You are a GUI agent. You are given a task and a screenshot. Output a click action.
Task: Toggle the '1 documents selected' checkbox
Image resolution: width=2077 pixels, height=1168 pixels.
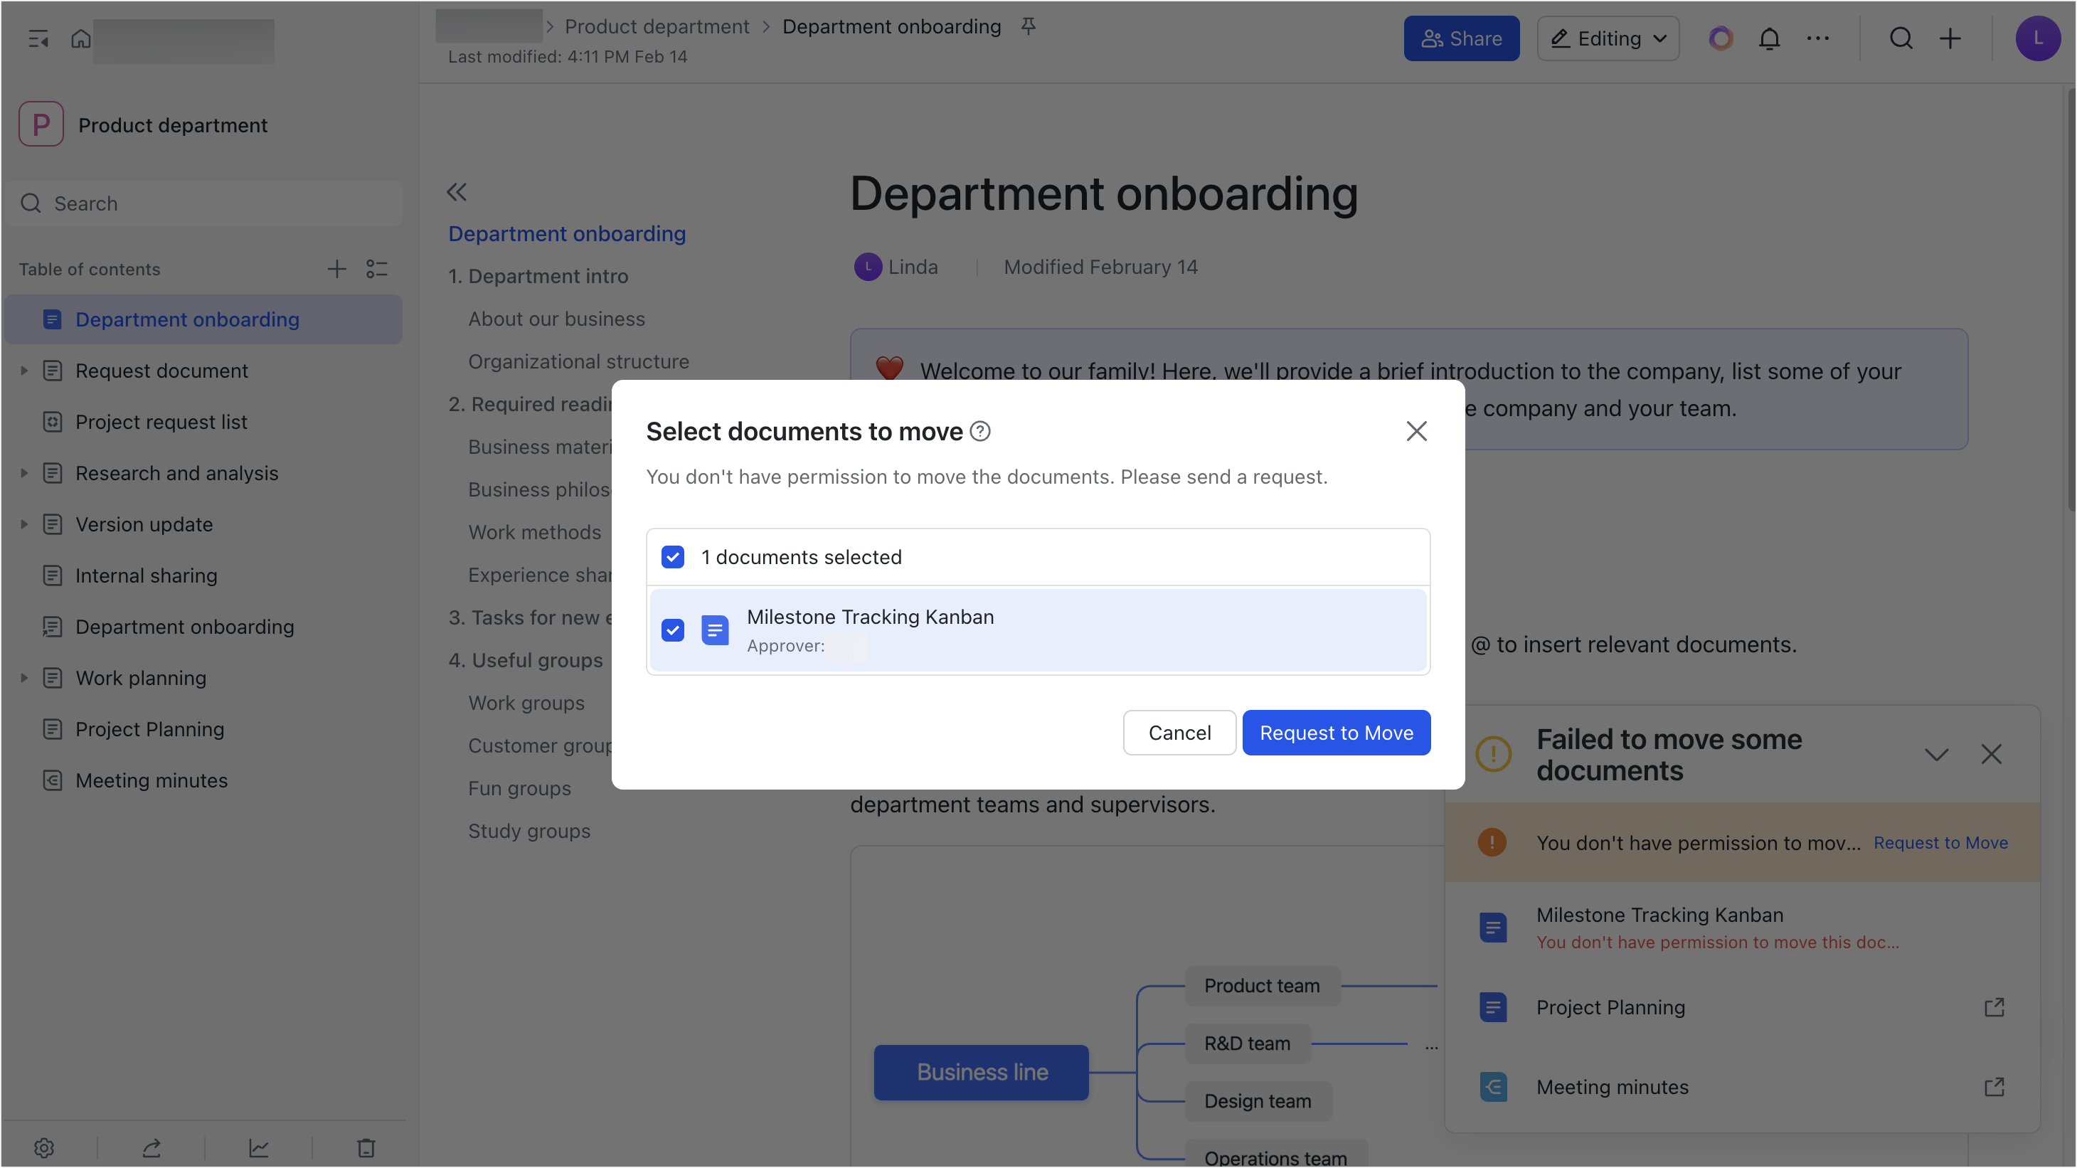click(672, 556)
